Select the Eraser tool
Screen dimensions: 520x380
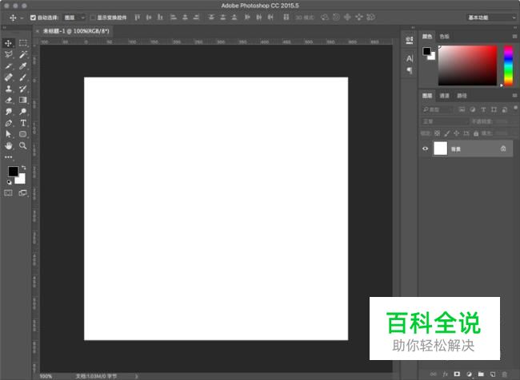tap(9, 101)
